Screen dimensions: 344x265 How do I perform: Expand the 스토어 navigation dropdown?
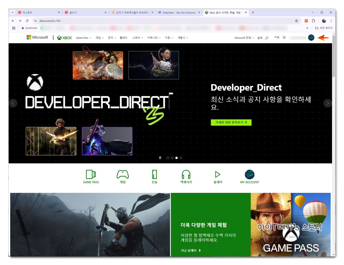(138, 38)
